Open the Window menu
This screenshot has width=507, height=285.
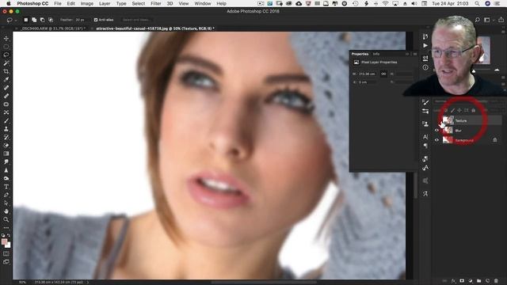pyautogui.click(x=203, y=3)
